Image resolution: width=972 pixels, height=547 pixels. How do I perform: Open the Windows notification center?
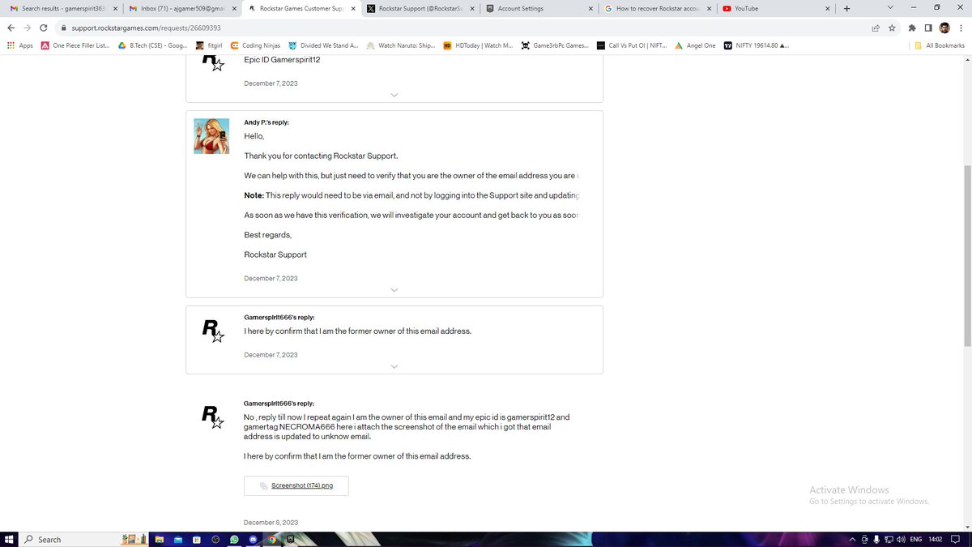click(x=955, y=540)
